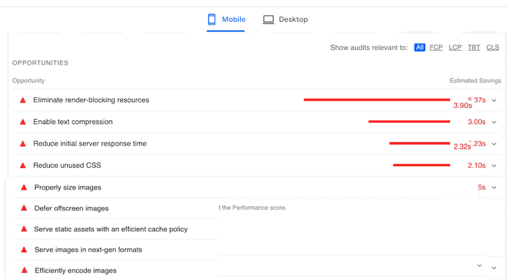Click warning triangle for Reduce initial server response time
The image size is (507, 280).
23,144
